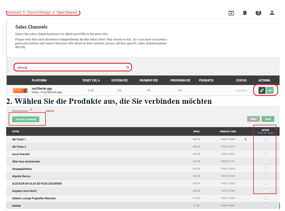Click the search magnifier icon

pyautogui.click(x=128, y=68)
